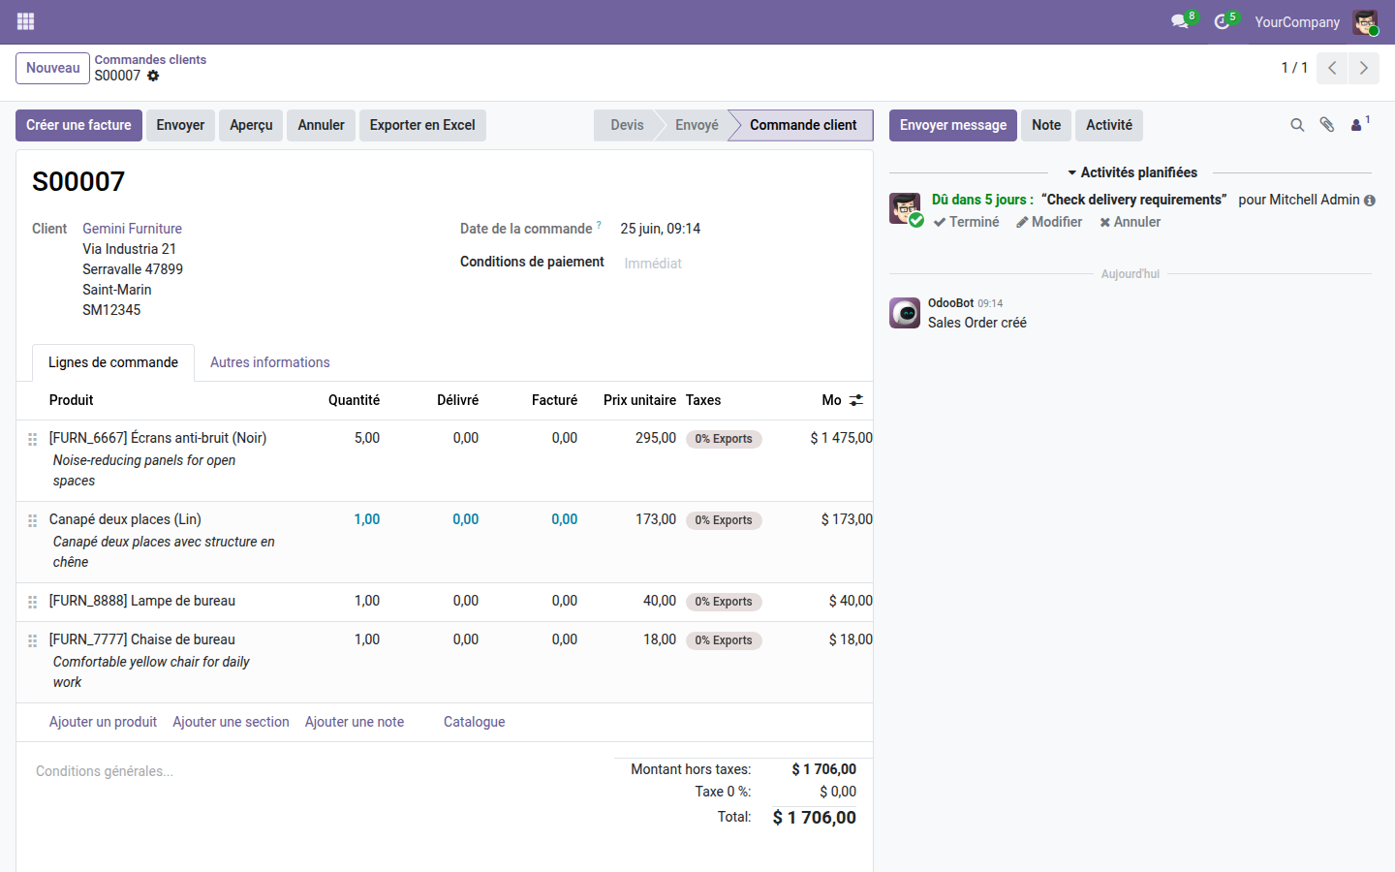
Task: Click order date 25 juin, 09:14
Action: point(661,229)
